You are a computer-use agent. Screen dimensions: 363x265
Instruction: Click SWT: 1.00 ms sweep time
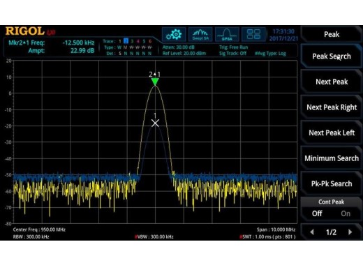tap(267, 237)
